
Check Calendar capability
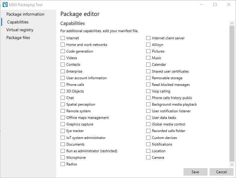click(x=148, y=65)
